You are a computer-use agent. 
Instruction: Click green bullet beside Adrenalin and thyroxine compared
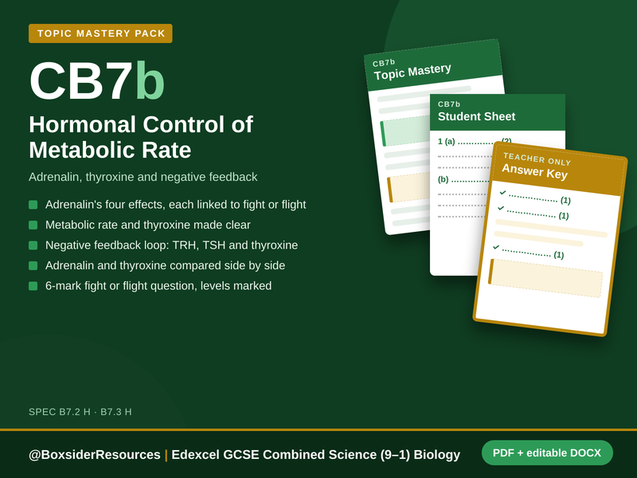click(33, 265)
